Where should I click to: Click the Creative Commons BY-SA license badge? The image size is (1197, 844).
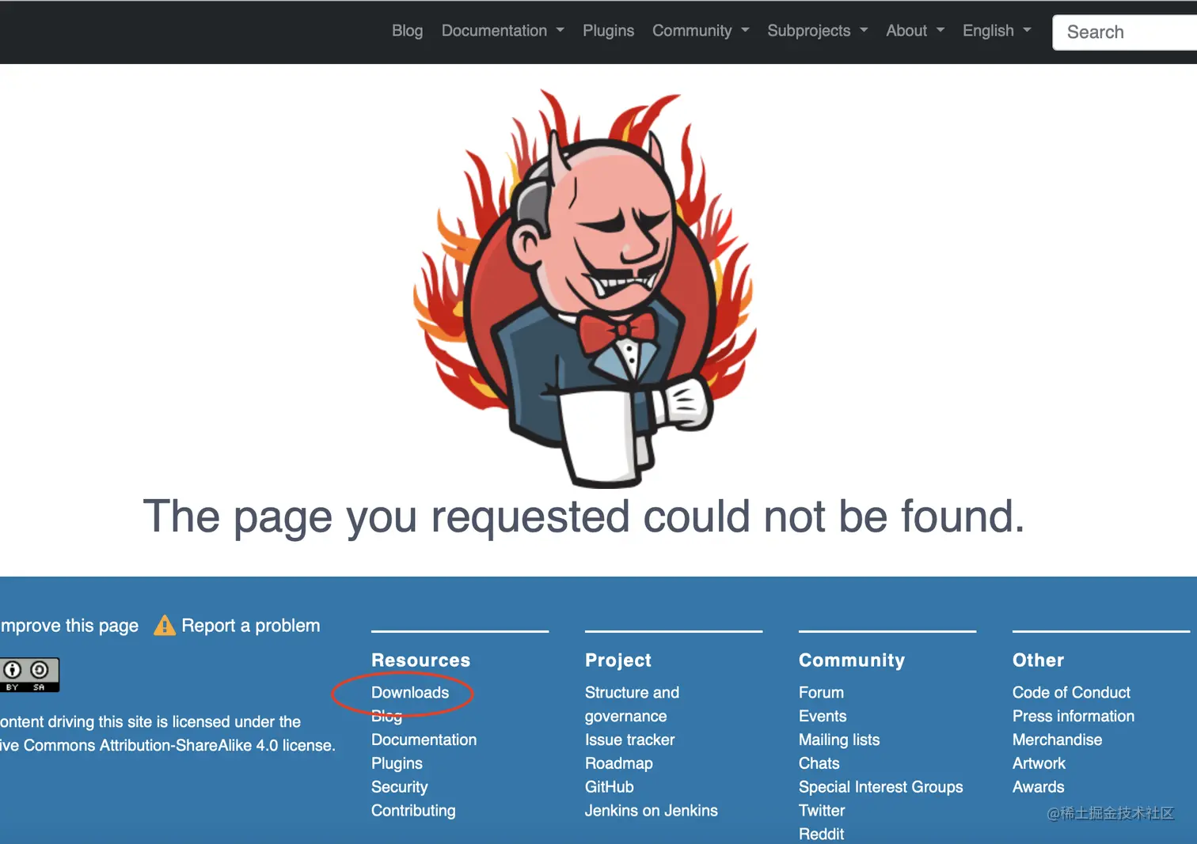[x=29, y=675]
